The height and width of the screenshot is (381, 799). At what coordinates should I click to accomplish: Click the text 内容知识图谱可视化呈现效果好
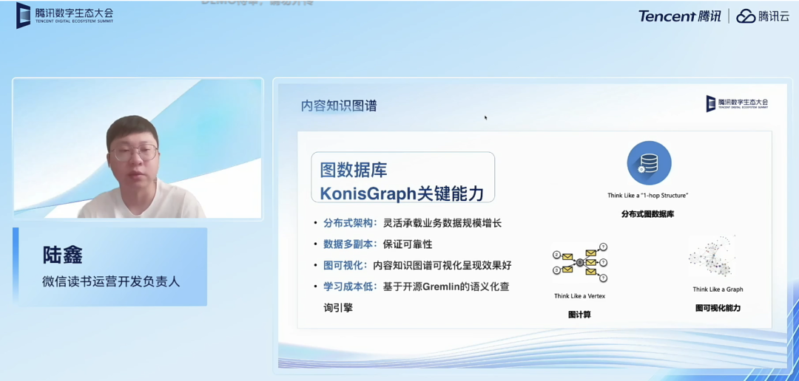pyautogui.click(x=442, y=266)
